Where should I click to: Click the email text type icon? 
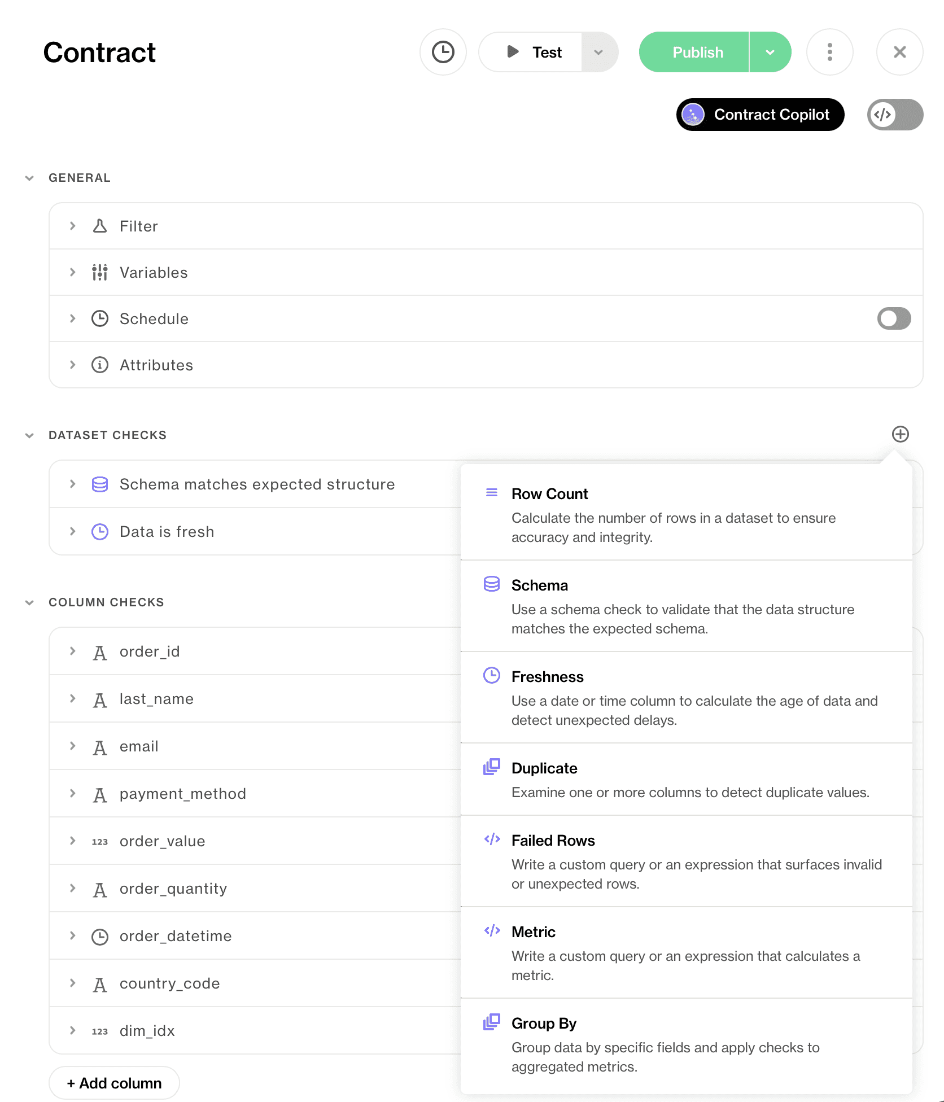pyautogui.click(x=100, y=748)
